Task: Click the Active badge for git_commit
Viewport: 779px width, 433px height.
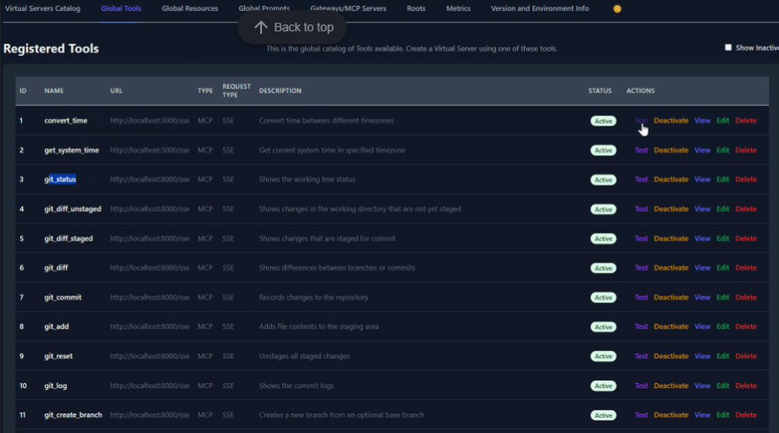Action: [603, 297]
